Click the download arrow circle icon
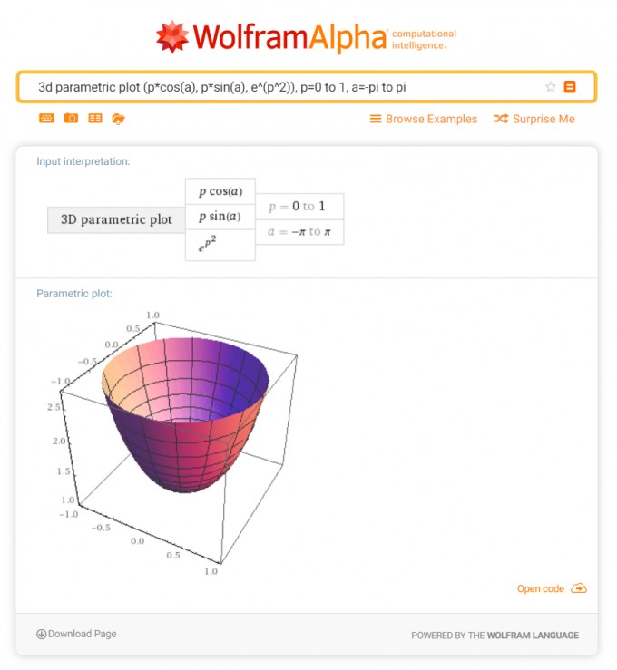617x670 pixels. click(41, 634)
